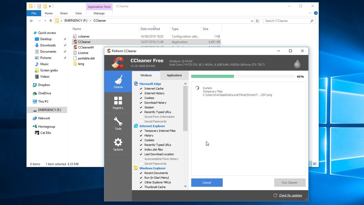Disable Recent Documents under Windows Explorer

click(140, 173)
